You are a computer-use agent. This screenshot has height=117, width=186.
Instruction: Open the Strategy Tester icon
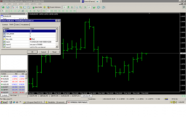29,7
